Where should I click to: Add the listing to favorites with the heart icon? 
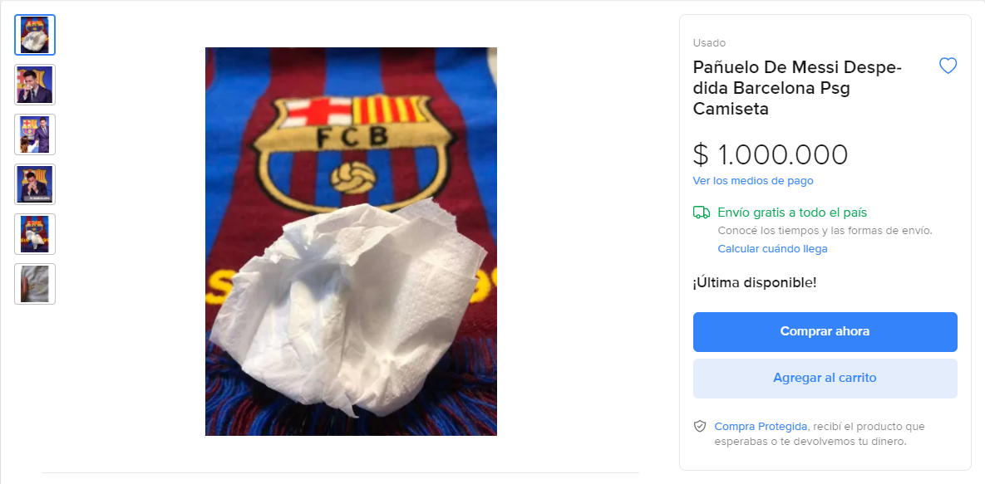tap(948, 66)
